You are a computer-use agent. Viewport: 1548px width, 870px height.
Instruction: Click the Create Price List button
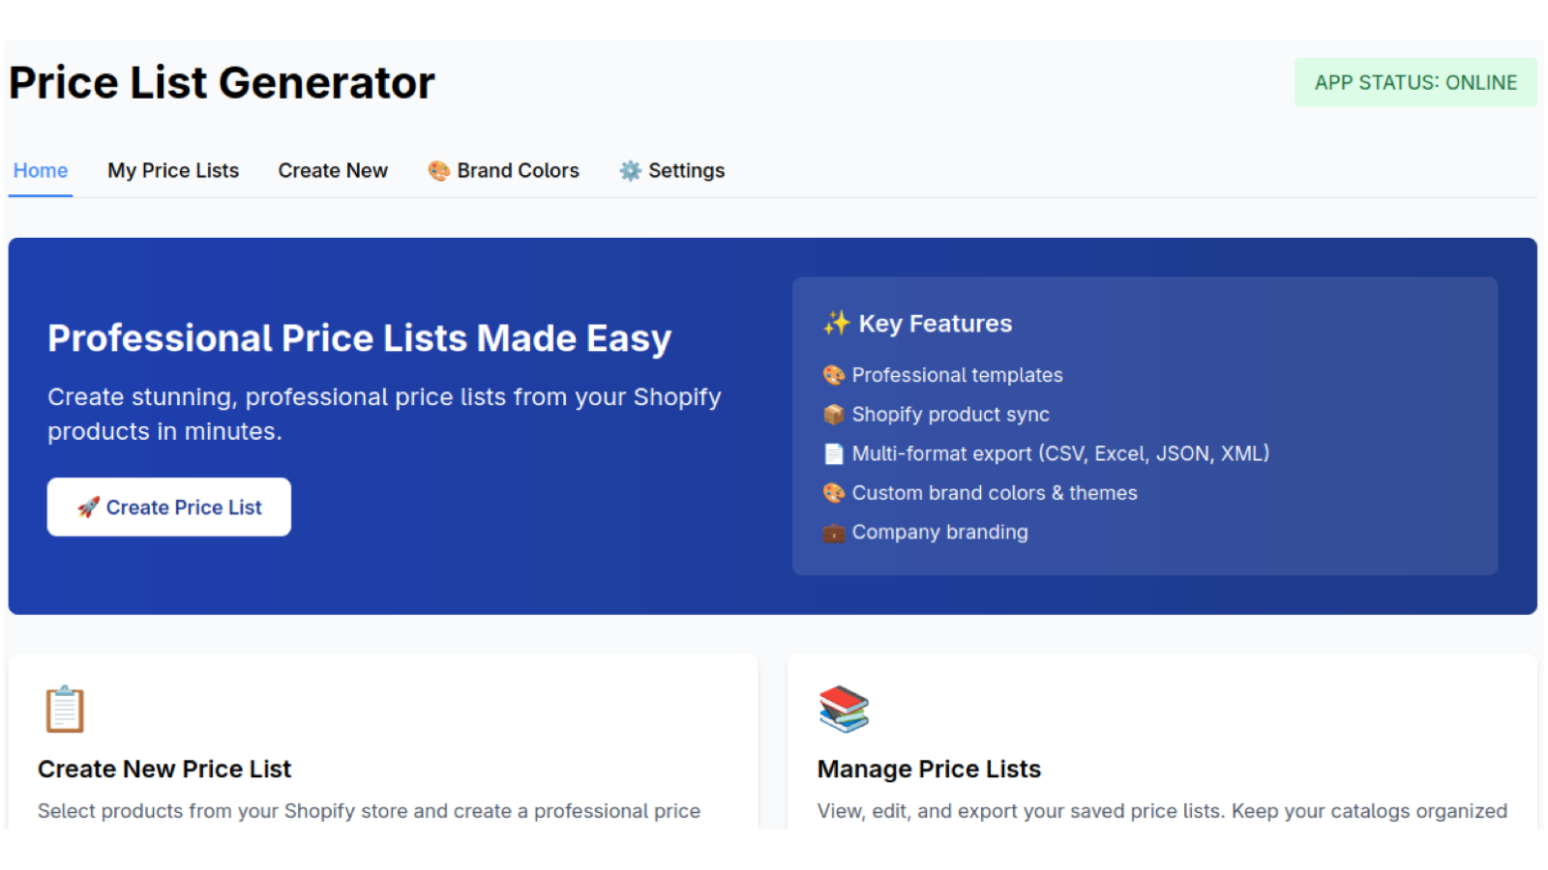(x=169, y=507)
